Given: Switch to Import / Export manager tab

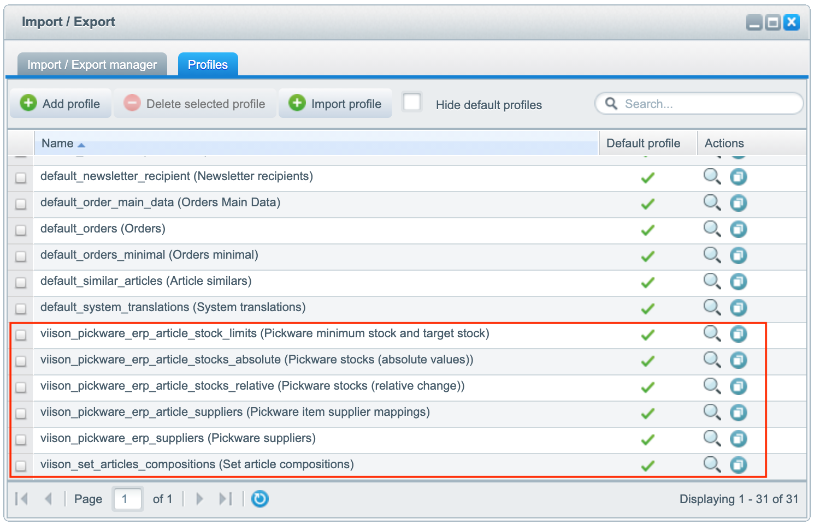Looking at the screenshot, I should pyautogui.click(x=92, y=64).
